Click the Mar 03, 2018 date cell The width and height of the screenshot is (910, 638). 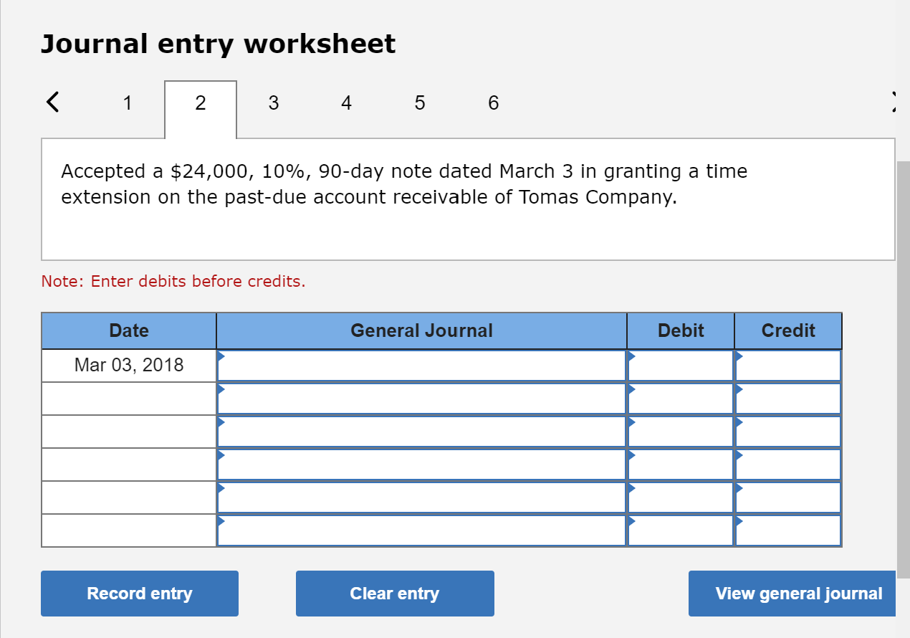[x=128, y=365]
